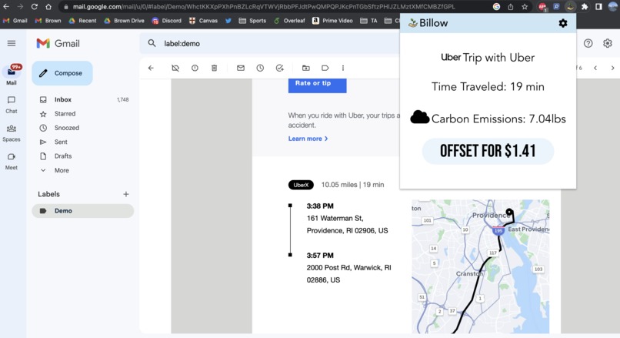Viewport: 620px width, 338px height.
Task: Click the address bar URL
Action: tap(264, 7)
